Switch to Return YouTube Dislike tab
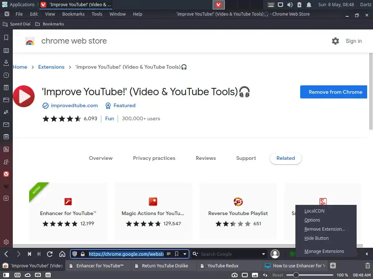The width and height of the screenshot is (373, 279). point(164,266)
